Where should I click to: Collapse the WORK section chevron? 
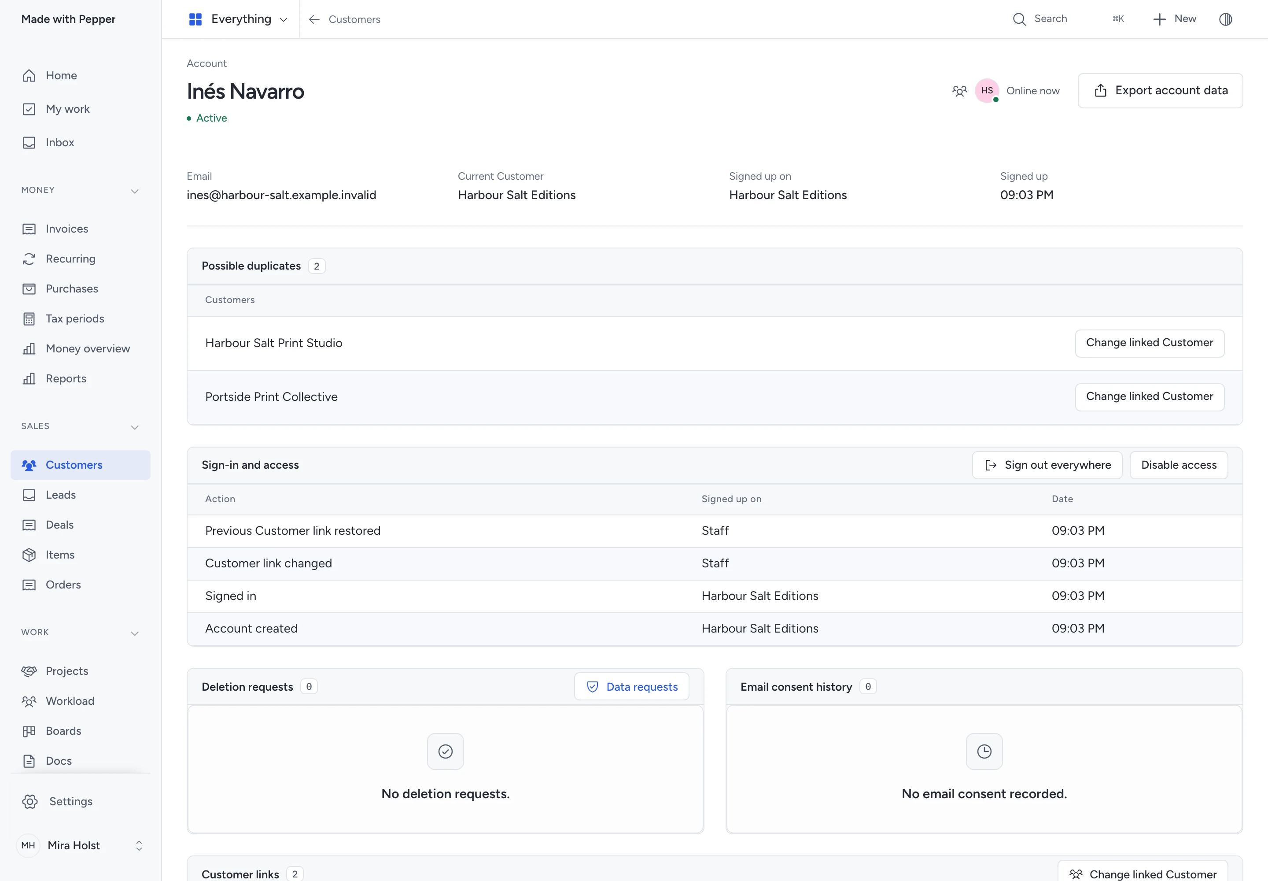135,633
